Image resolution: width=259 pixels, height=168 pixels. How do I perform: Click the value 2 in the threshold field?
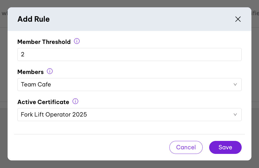point(23,54)
